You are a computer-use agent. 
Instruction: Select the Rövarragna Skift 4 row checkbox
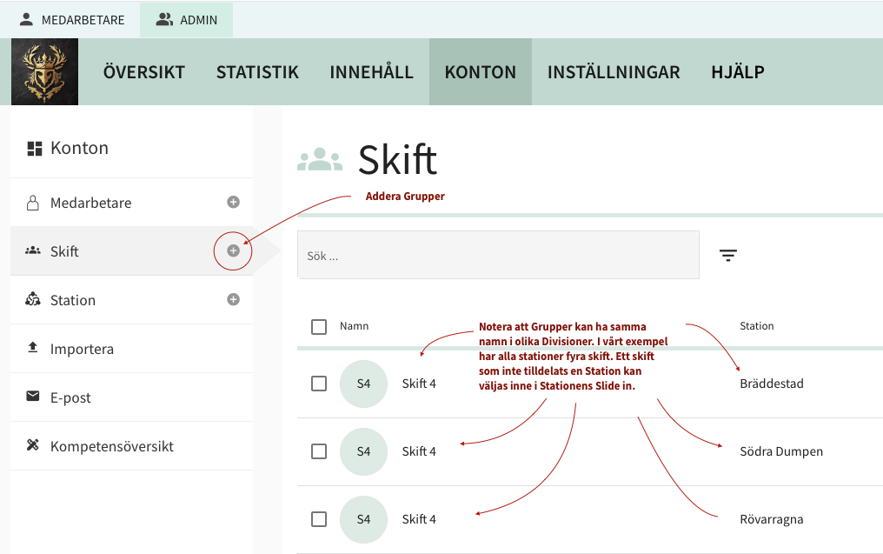click(x=319, y=519)
